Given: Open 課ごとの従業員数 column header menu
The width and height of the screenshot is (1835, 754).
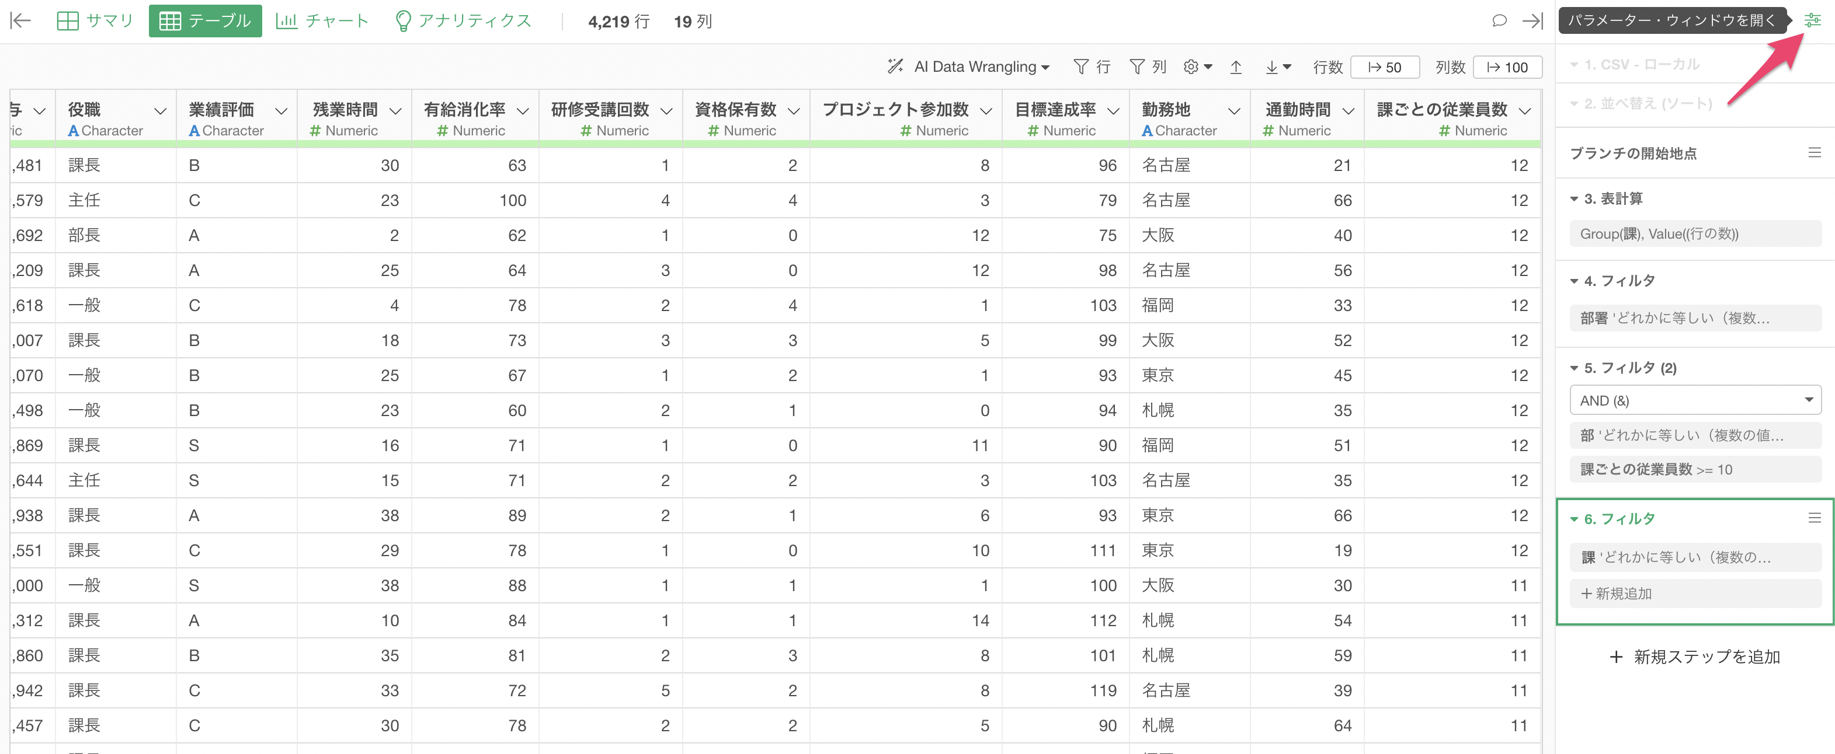Looking at the screenshot, I should coord(1525,111).
